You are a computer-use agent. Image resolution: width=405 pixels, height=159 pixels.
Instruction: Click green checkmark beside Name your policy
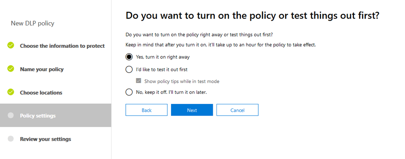tap(11, 68)
